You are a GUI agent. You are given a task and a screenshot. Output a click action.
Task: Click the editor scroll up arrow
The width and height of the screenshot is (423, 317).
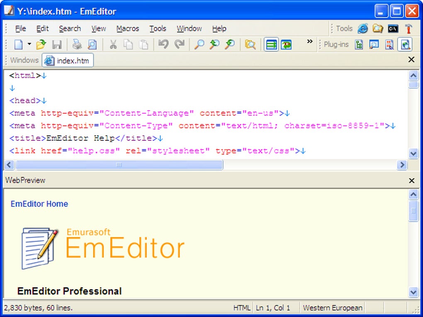[x=413, y=76]
